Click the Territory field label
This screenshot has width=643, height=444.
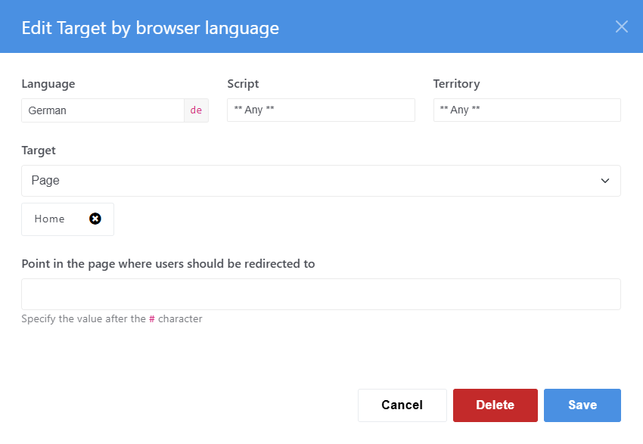click(456, 84)
